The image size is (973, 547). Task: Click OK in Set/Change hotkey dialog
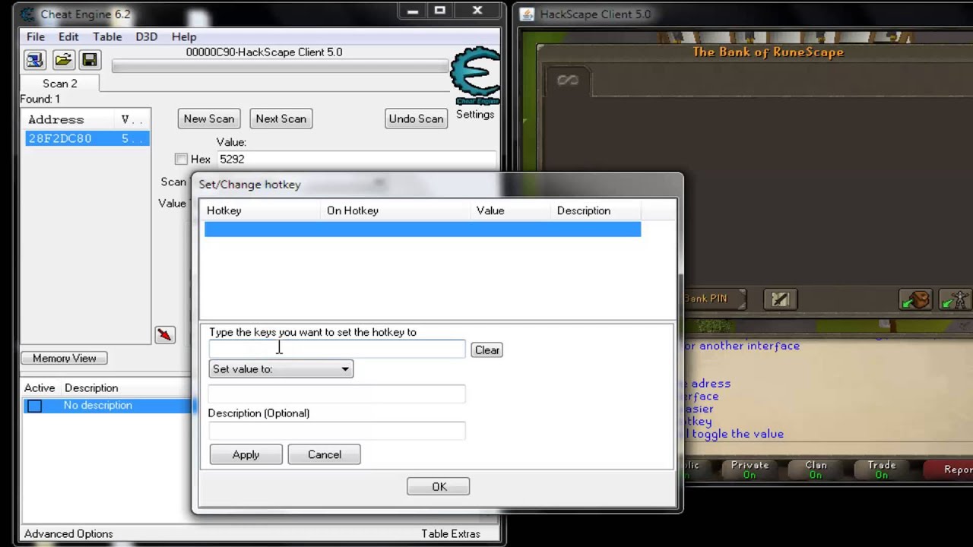click(x=439, y=486)
